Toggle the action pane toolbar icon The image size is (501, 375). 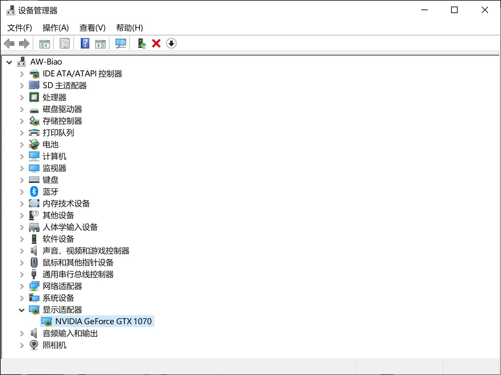click(x=100, y=43)
